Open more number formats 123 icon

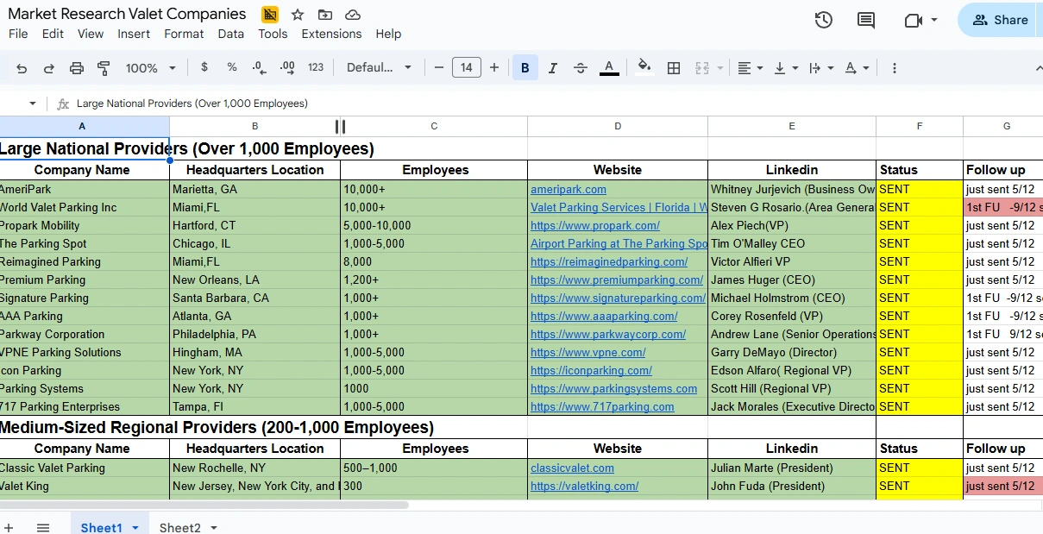[316, 67]
